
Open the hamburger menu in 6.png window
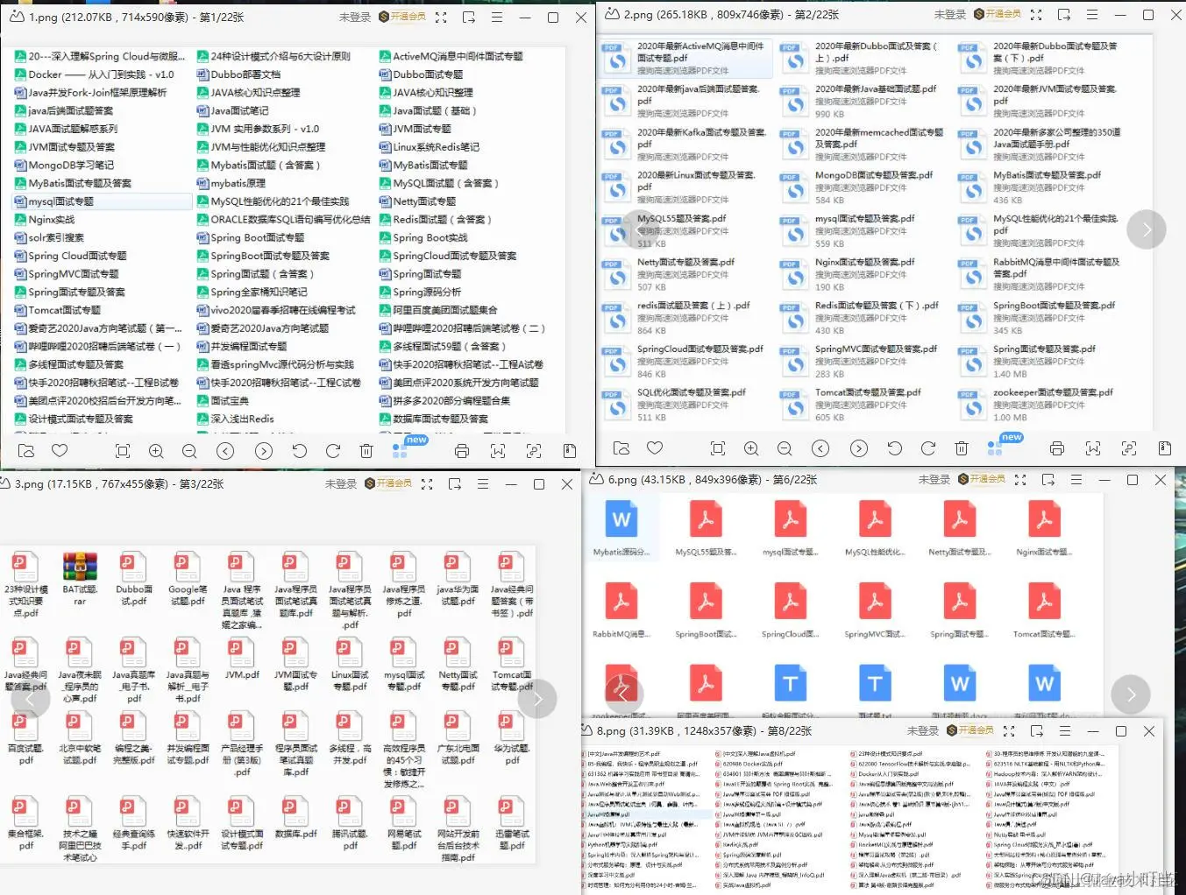pyautogui.click(x=1076, y=480)
